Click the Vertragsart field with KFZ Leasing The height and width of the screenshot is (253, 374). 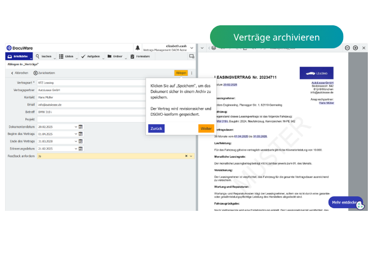(92, 83)
